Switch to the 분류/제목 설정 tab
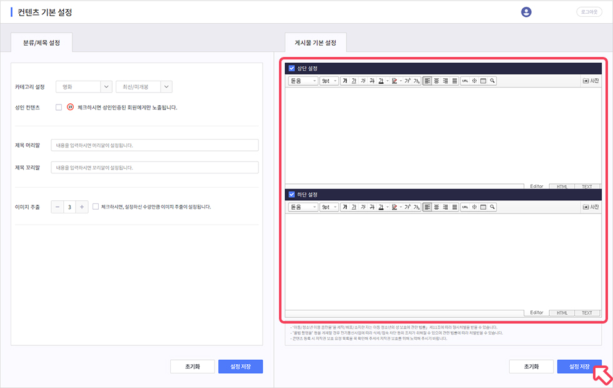The image size is (613, 388). [x=42, y=43]
